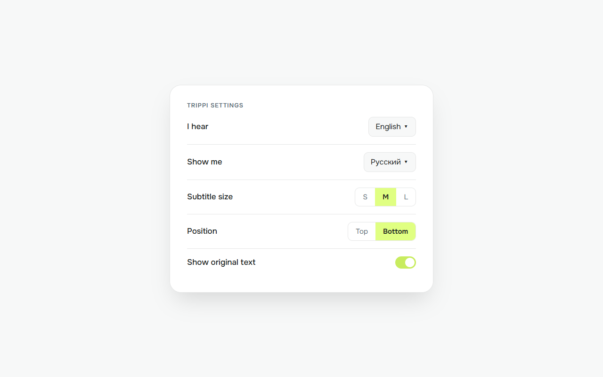This screenshot has width=603, height=377.
Task: Click the word English in the selector
Action: point(388,127)
